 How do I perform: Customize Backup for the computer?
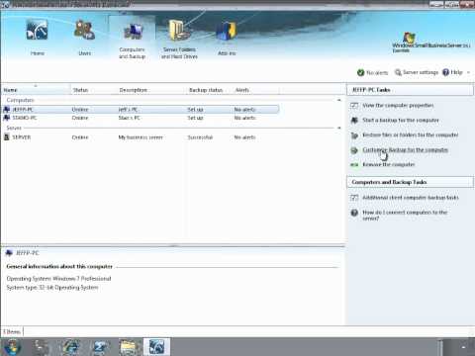coord(406,150)
